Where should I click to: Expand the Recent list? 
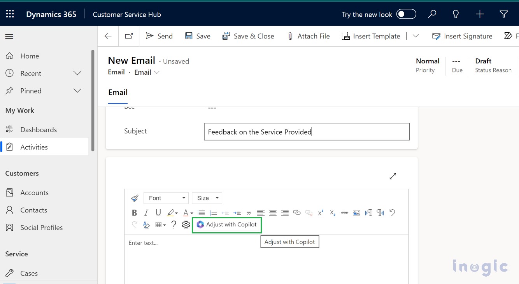(77, 74)
